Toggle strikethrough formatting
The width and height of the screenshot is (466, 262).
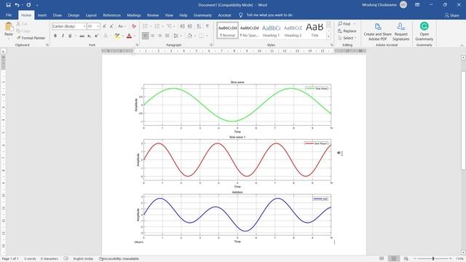click(82, 36)
